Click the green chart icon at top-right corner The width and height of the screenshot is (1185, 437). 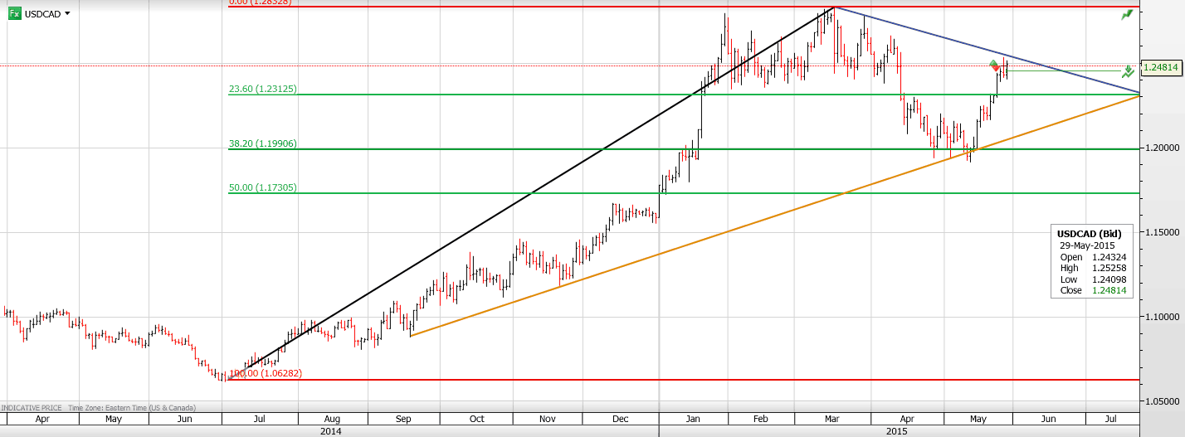1127,15
